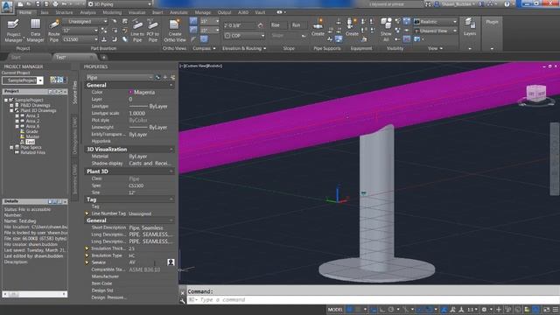The height and width of the screenshot is (315, 560).
Task: Switch to the Structure ribbon tab
Action: (x=64, y=12)
